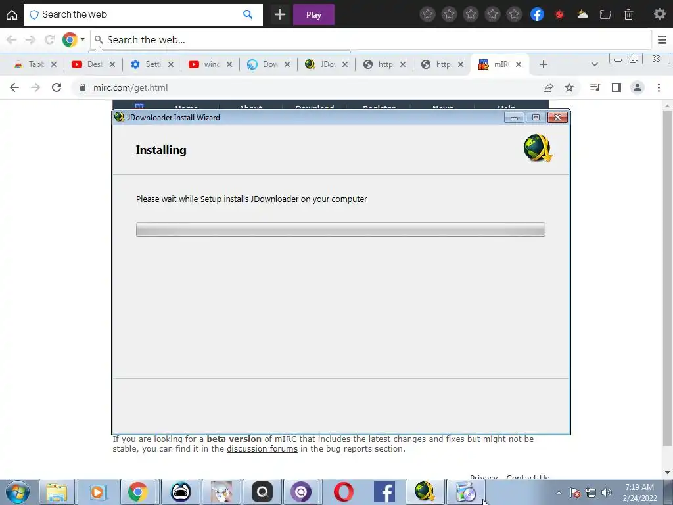The height and width of the screenshot is (505, 673).
Task: Click the 'discussion forums' link
Action: tap(262, 448)
